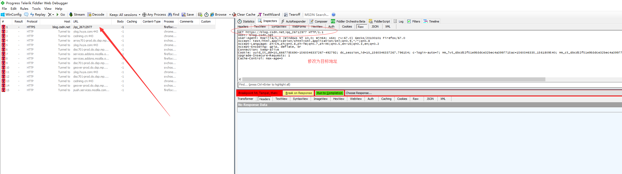Click Run to Completion button
The image size is (622, 174).
pos(330,93)
